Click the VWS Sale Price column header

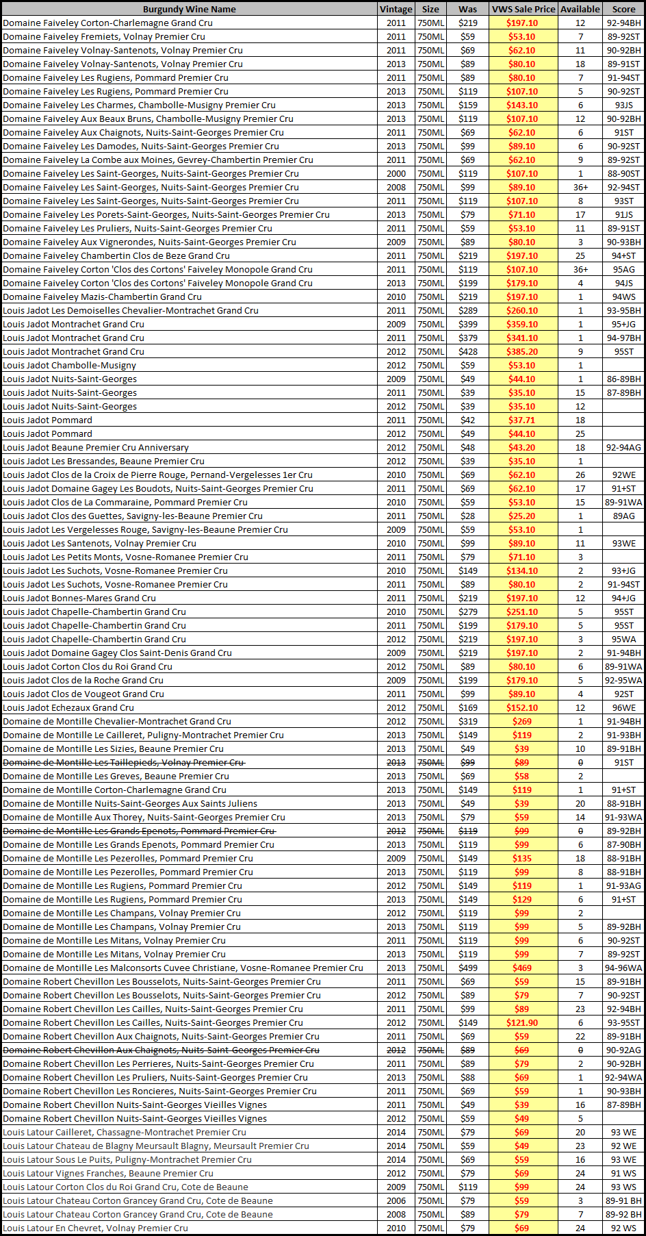[524, 10]
